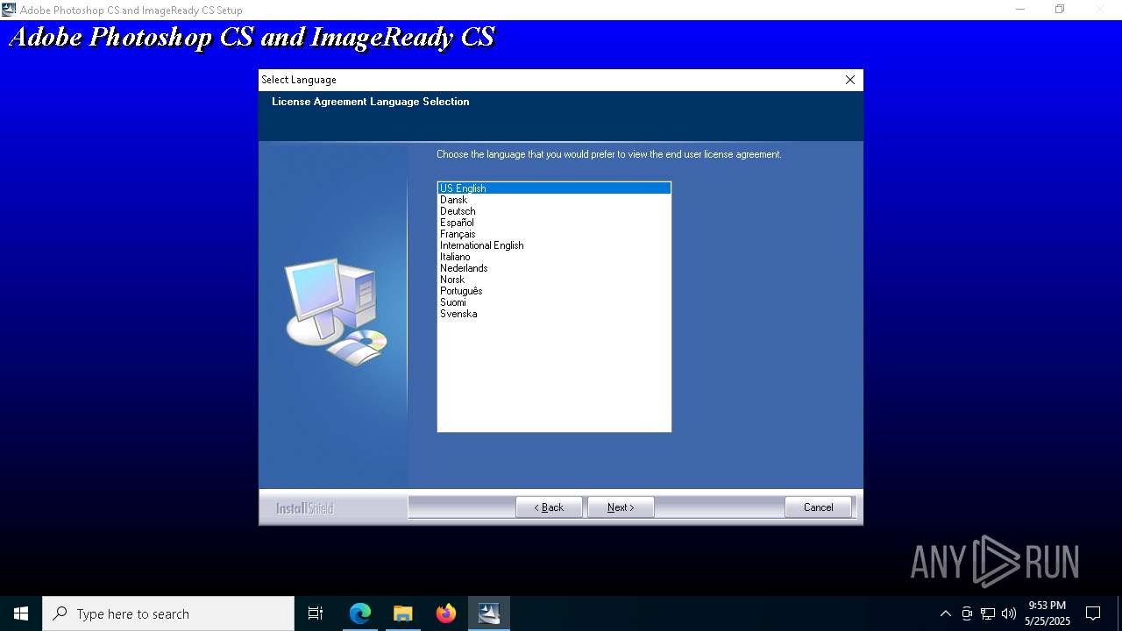Show hidden system tray icons
Viewport: 1122px width, 631px height.
[x=945, y=613]
